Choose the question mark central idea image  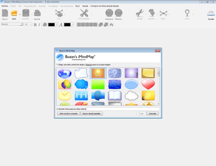click(115, 73)
